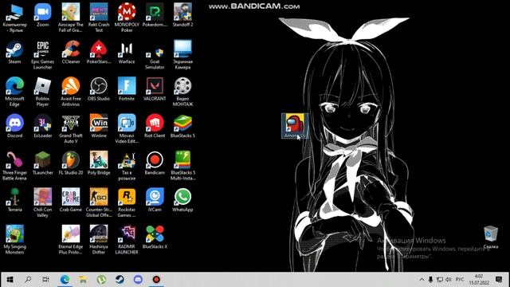Screen dimensions: 510x287
Task: Select Rockstar Games Launcher desktop icon
Action: tap(127, 203)
